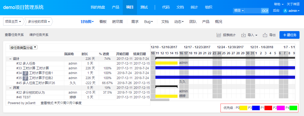Expand the 多分枝的项目 project dropdown
Image resolution: width=304 pixels, height=116 pixels.
click(x=39, y=22)
